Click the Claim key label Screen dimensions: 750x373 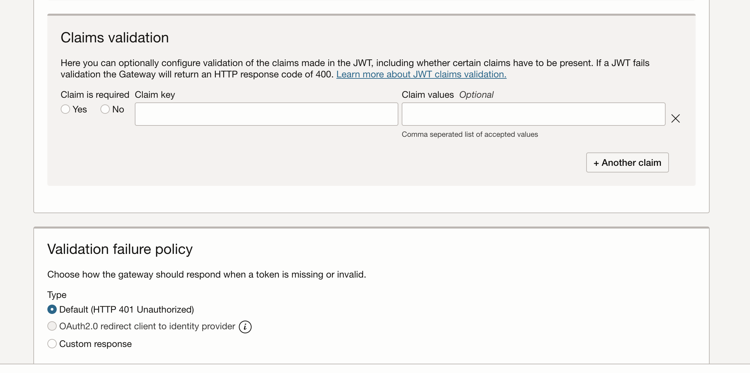point(155,95)
